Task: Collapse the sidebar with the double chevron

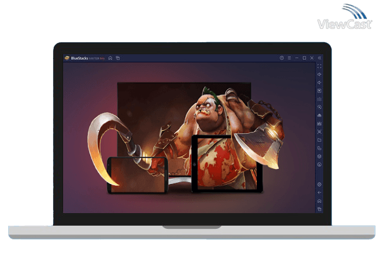Action: 319,58
